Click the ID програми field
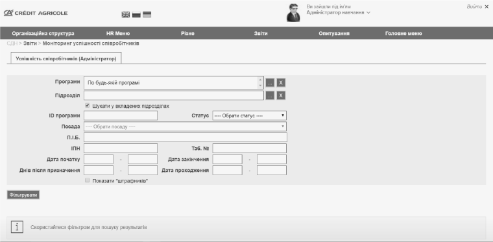Viewport: 493px width, 242px height. pyautogui.click(x=121, y=115)
